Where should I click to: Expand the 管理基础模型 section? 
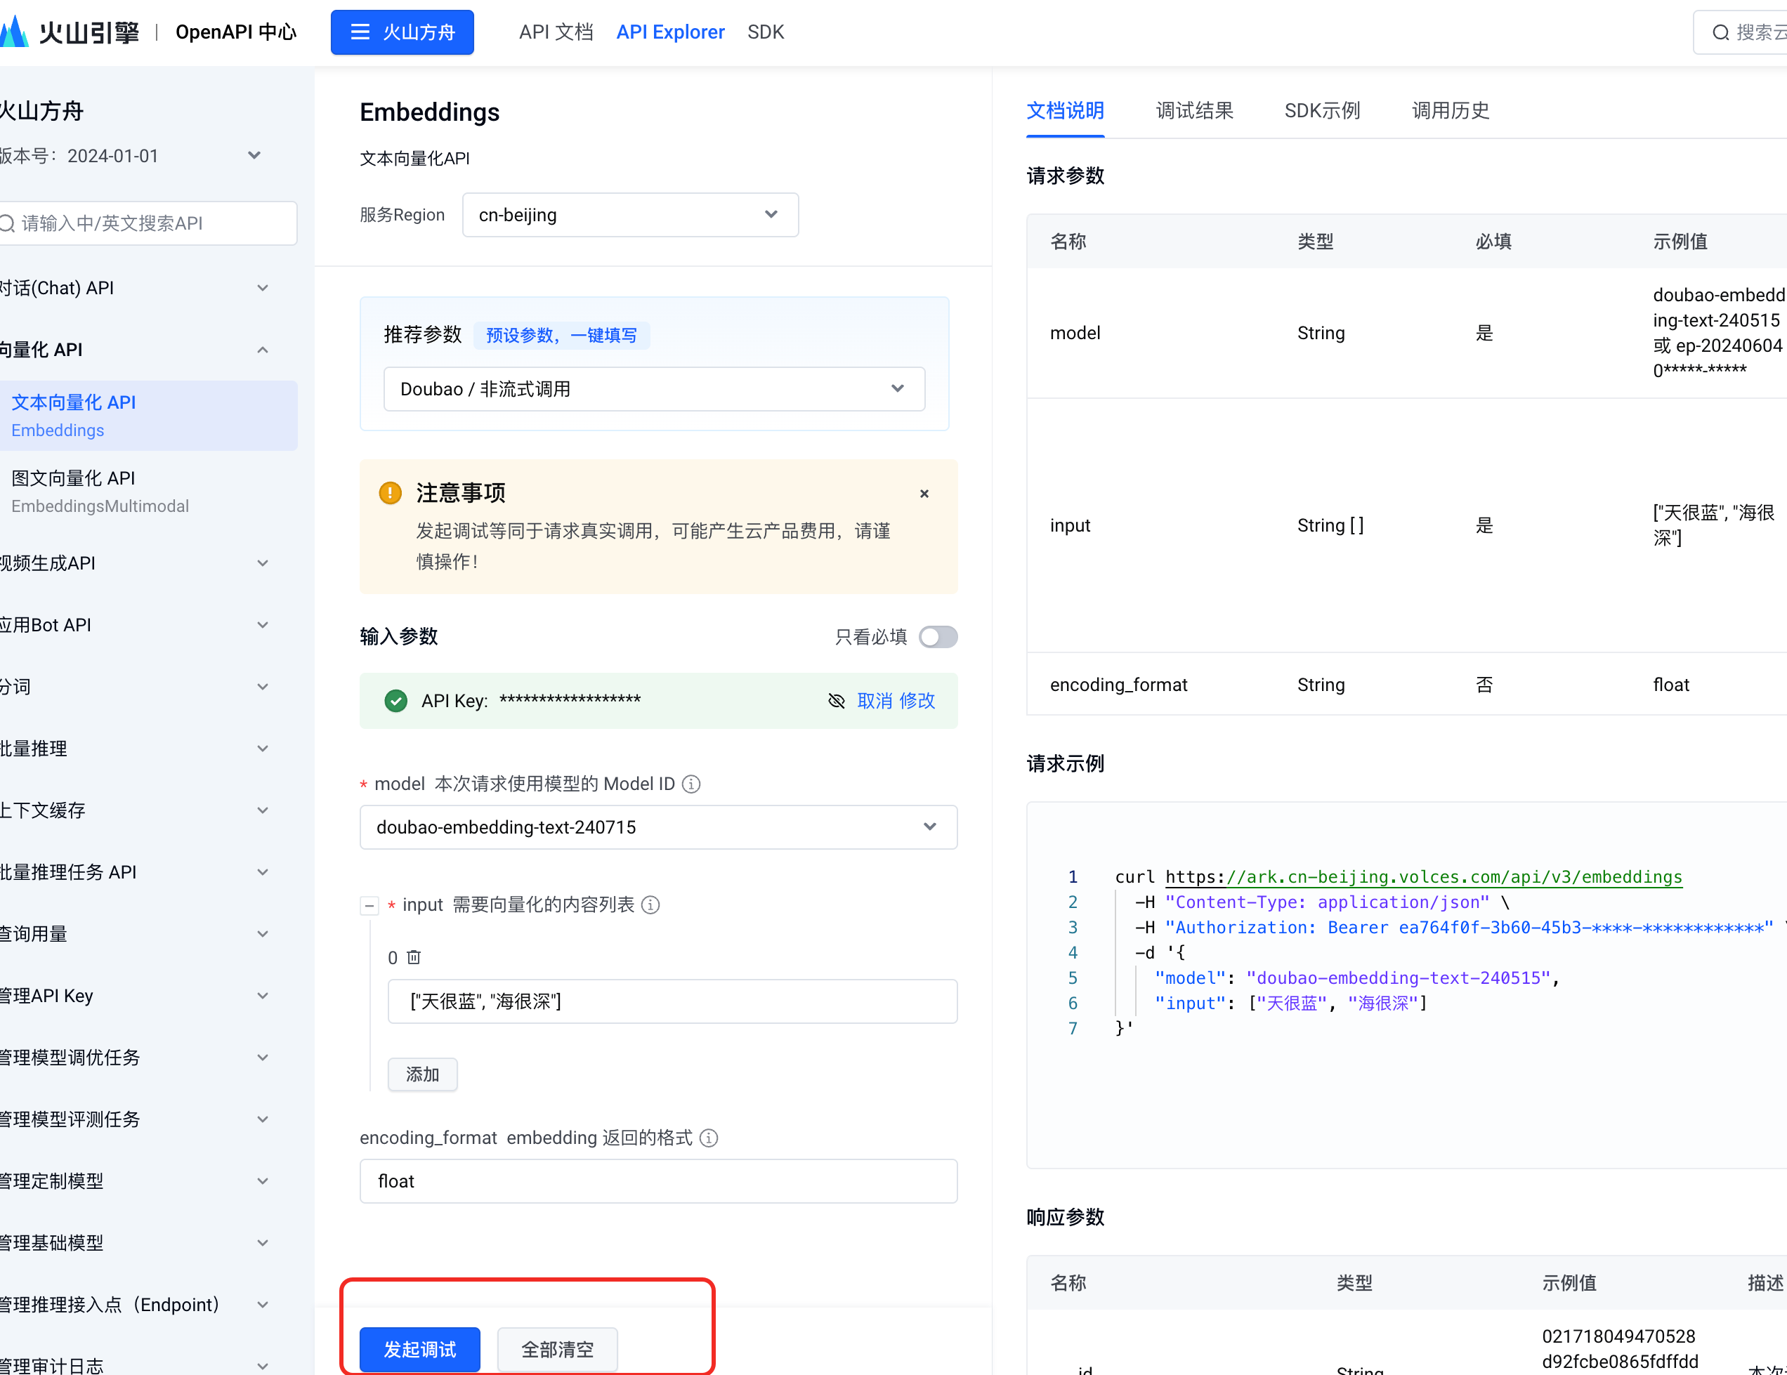click(263, 1242)
